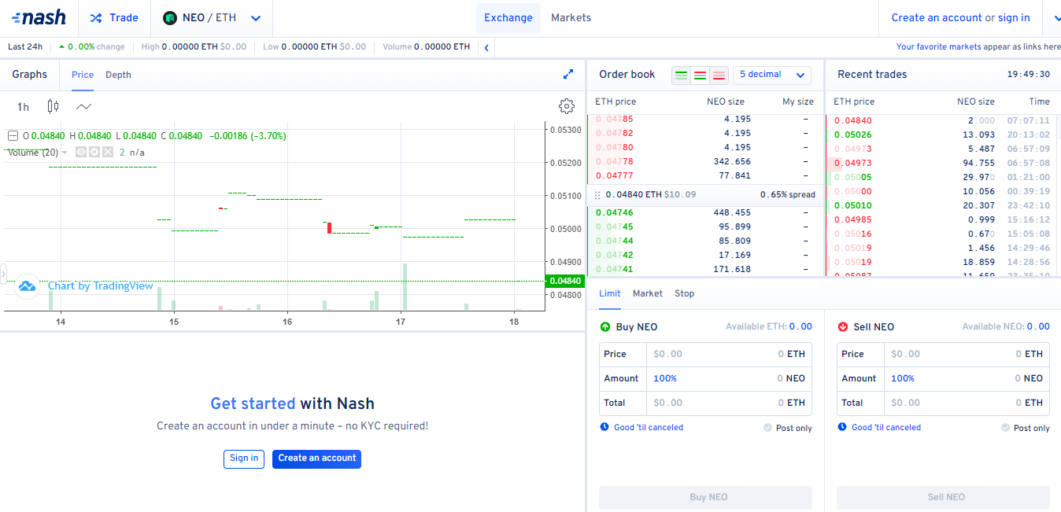Screen dimensions: 1061x512
Task: Collapse the stats bar with left chevron
Action: pyautogui.click(x=486, y=47)
